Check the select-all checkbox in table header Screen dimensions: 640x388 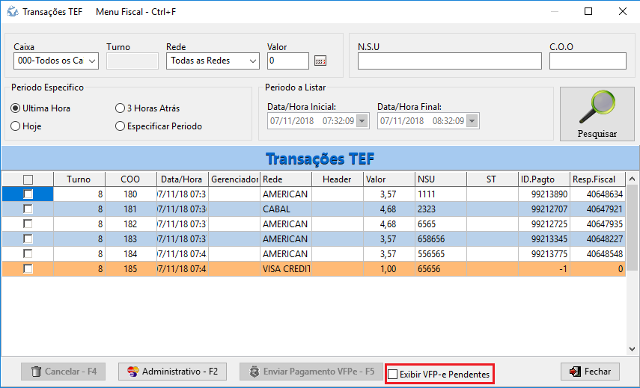pyautogui.click(x=28, y=179)
